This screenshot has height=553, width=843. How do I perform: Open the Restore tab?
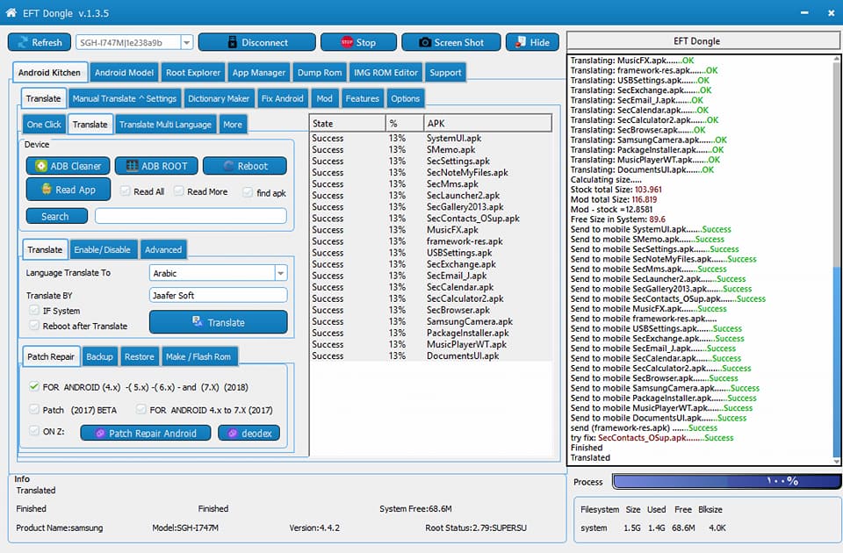140,357
